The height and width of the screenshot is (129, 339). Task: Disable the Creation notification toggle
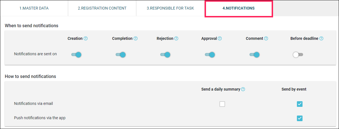point(76,55)
